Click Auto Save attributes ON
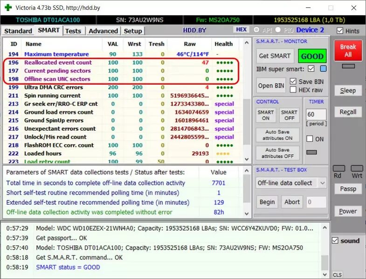The image size is (366, 279). tap(277, 135)
